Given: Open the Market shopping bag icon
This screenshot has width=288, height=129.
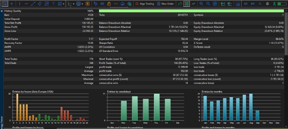Looking at the screenshot, I should tap(109, 4).
